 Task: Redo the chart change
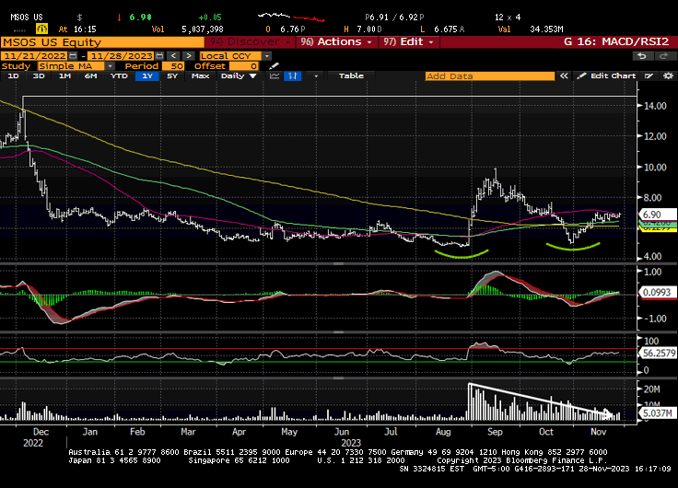tap(663, 56)
